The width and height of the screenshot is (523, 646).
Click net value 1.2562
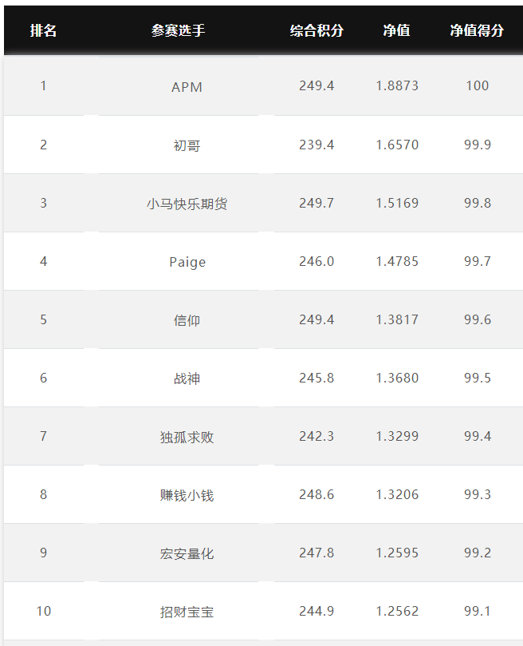(x=397, y=611)
